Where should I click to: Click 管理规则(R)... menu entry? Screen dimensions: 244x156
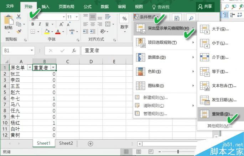(x=165, y=114)
